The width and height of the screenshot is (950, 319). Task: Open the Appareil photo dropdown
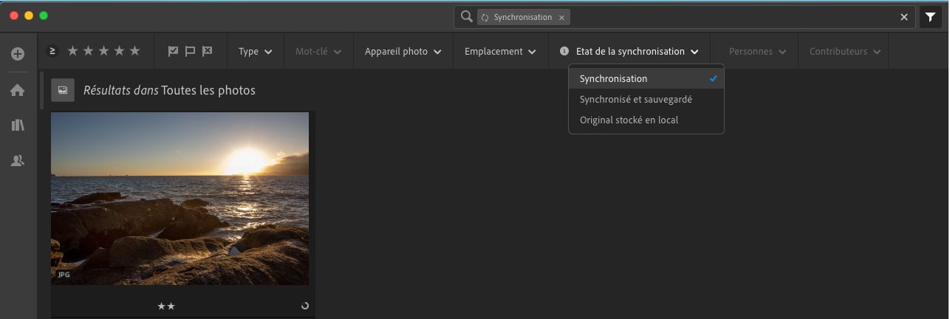point(403,52)
